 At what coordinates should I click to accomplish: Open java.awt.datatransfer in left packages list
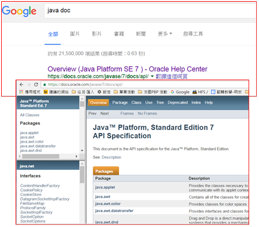tap(37, 146)
